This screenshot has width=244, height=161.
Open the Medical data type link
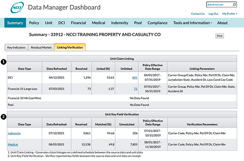(13, 144)
